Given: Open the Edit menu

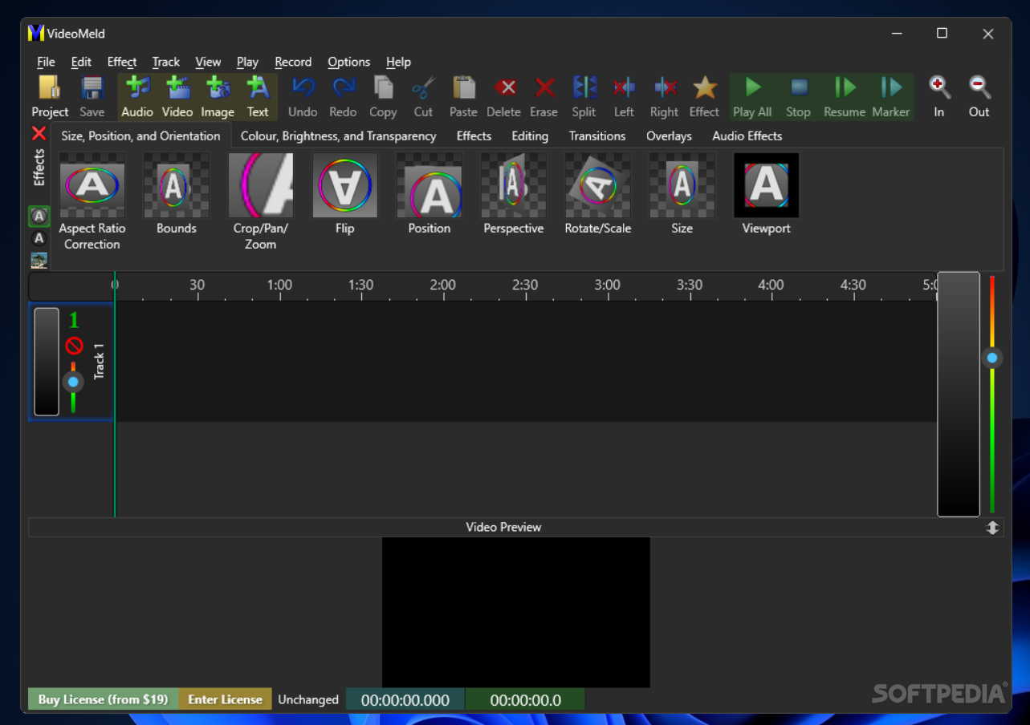Looking at the screenshot, I should click(81, 62).
